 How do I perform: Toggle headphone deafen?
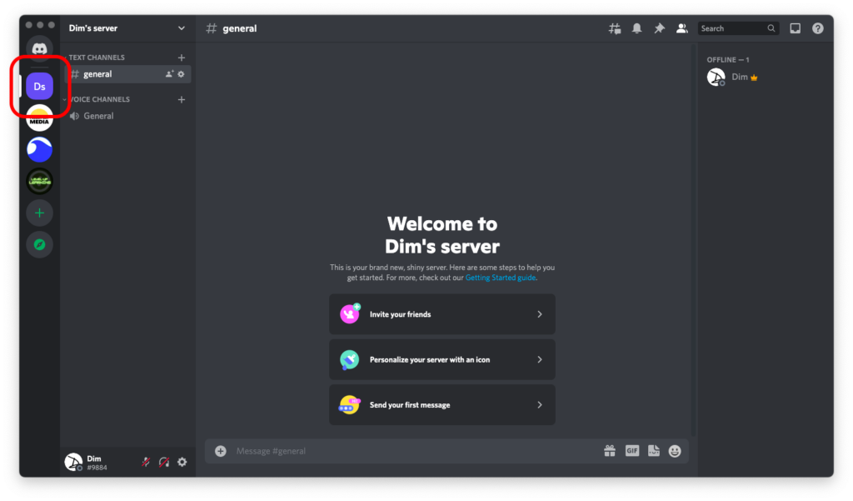(x=164, y=463)
